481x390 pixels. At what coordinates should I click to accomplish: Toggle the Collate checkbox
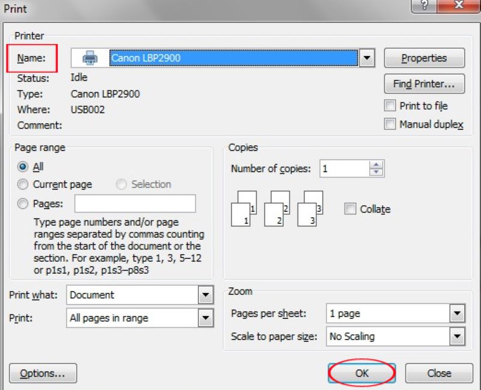(x=351, y=209)
